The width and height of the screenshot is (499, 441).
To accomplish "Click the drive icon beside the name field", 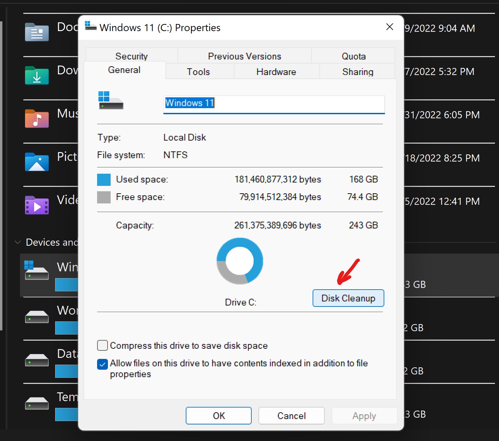I will 111,100.
